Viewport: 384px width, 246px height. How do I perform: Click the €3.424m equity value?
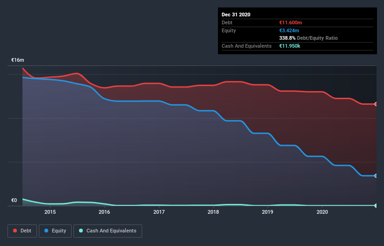coord(289,30)
